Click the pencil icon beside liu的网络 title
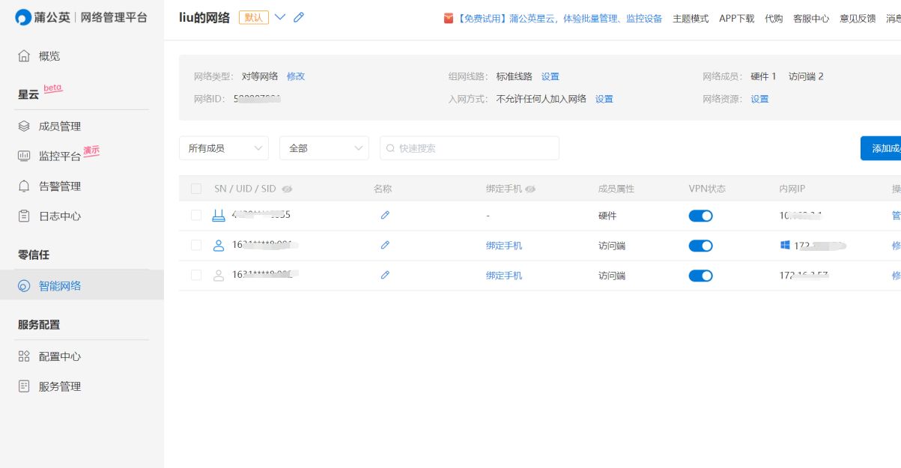This screenshot has width=901, height=468. (299, 17)
